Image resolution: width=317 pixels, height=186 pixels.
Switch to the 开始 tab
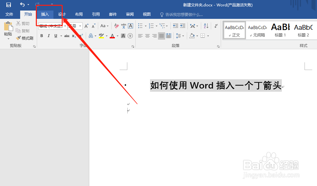[x=28, y=14]
